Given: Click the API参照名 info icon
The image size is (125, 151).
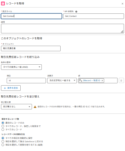Looking at the screenshot, I should pyautogui.click(x=76, y=12).
